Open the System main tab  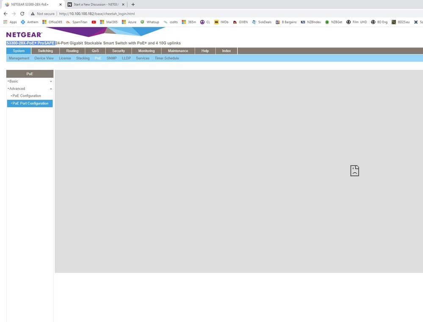[19, 51]
